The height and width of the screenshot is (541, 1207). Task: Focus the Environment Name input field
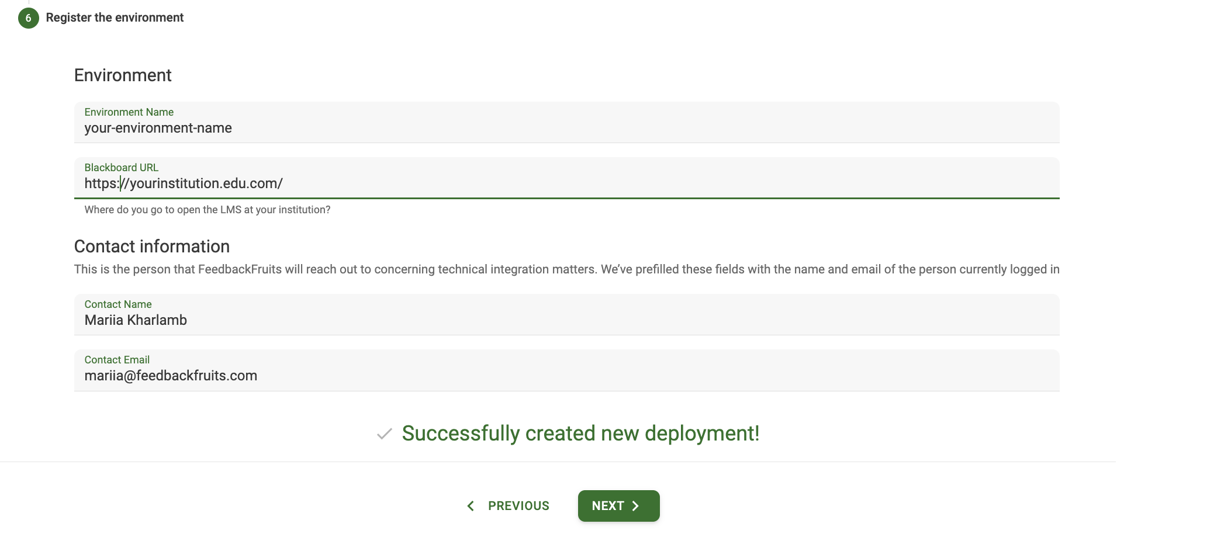[566, 129]
